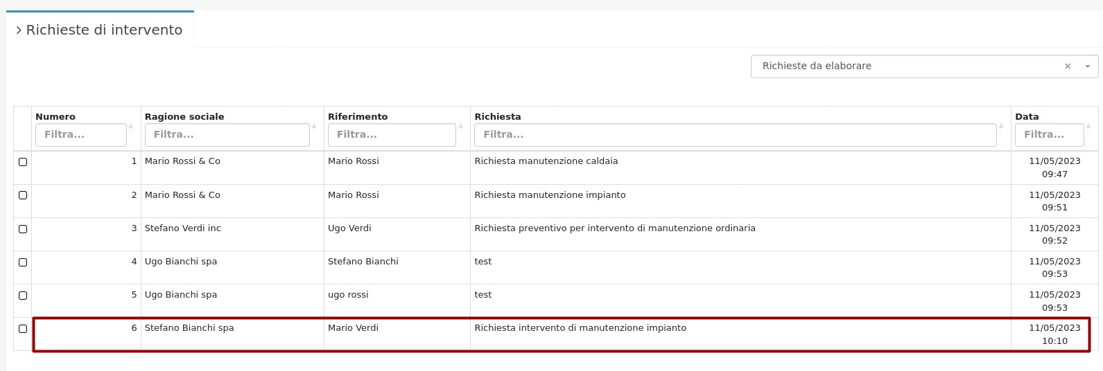
Task: Open the 'Richiesta manutenzione caldaia' request
Action: coord(546,161)
